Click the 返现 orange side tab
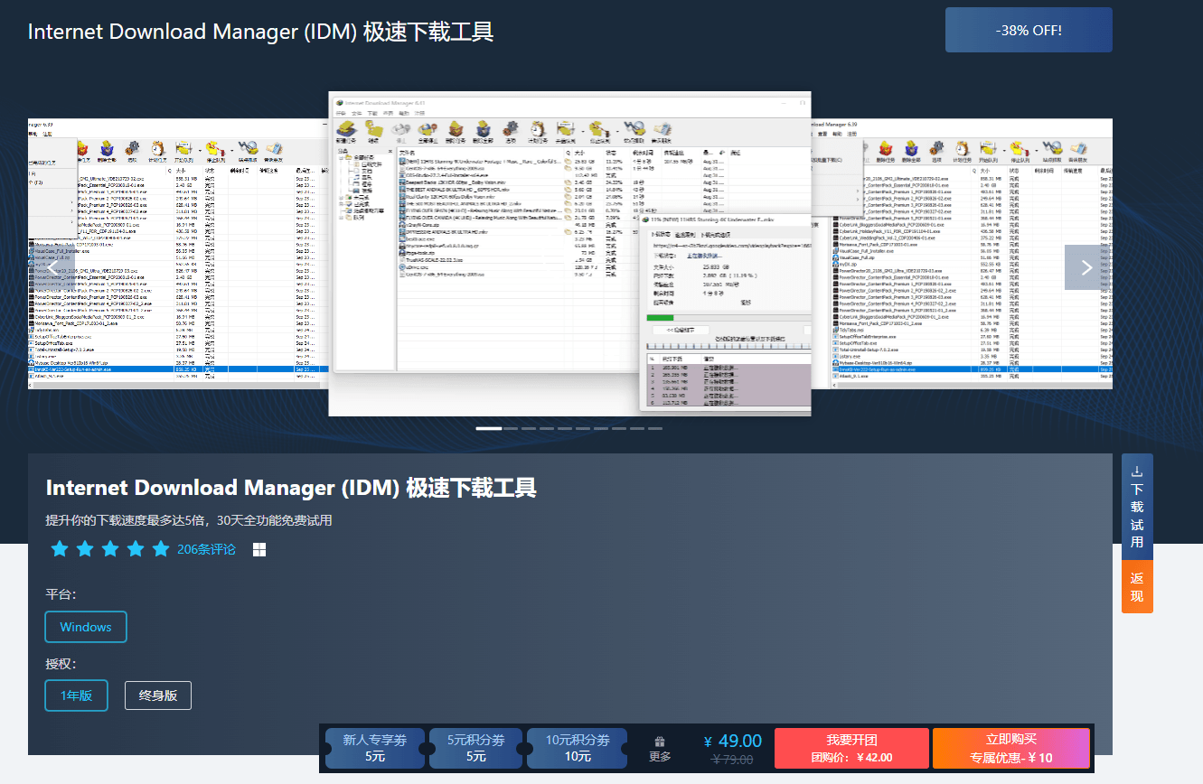The width and height of the screenshot is (1203, 784). (1137, 586)
